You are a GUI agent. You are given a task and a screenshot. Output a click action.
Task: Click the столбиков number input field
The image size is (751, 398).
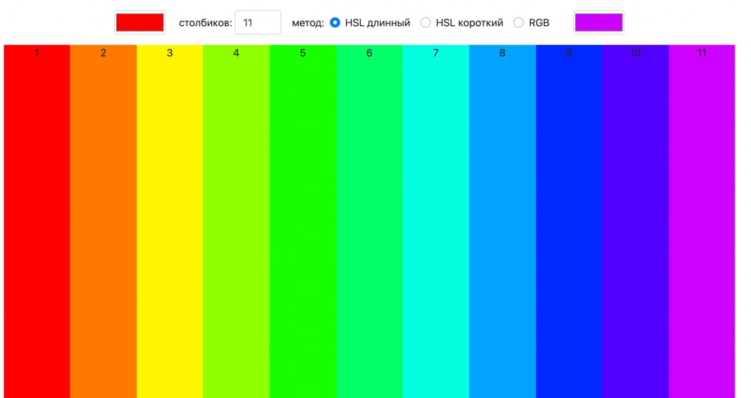[258, 23]
